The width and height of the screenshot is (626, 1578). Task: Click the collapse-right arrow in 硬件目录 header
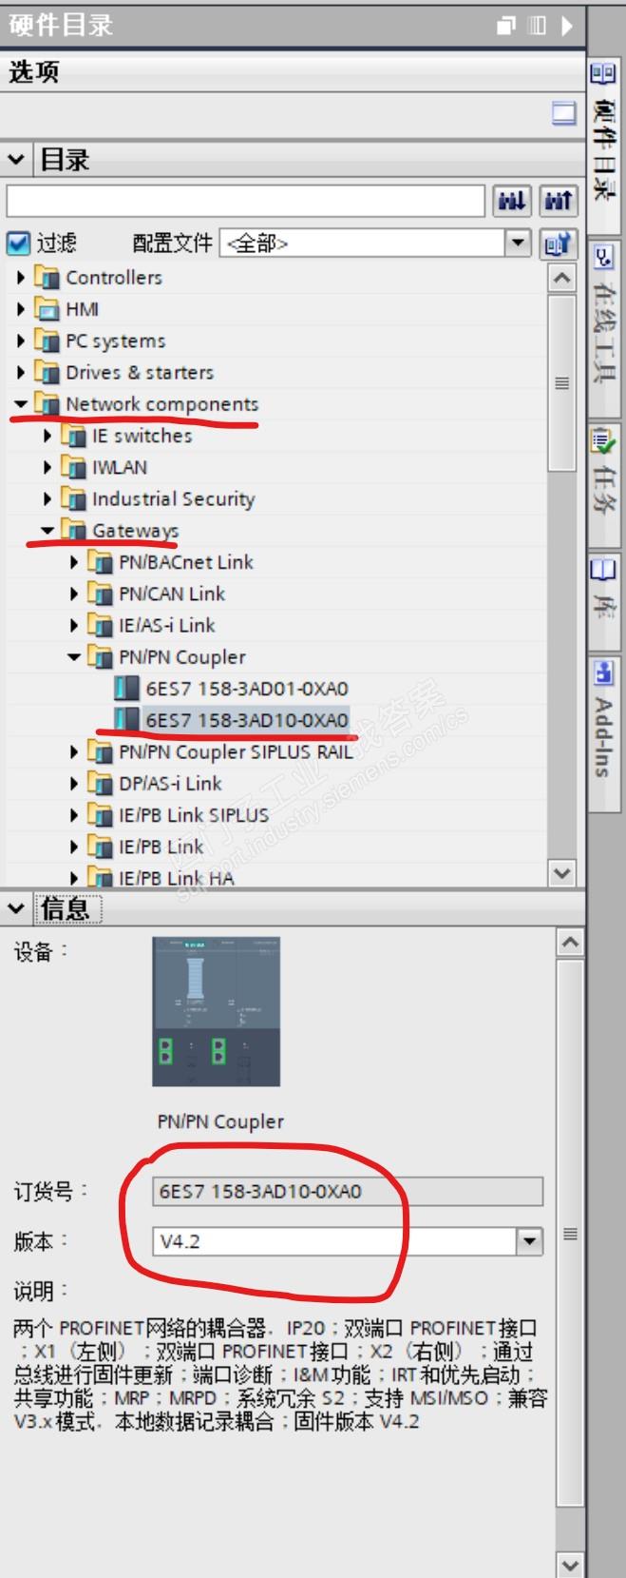pyautogui.click(x=567, y=26)
